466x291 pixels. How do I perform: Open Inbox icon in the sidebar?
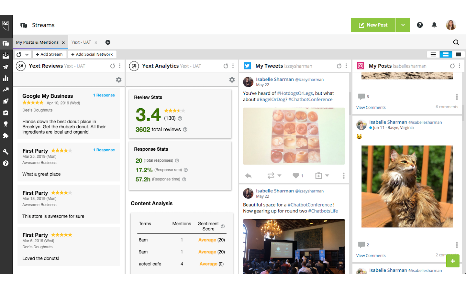[x=6, y=56]
